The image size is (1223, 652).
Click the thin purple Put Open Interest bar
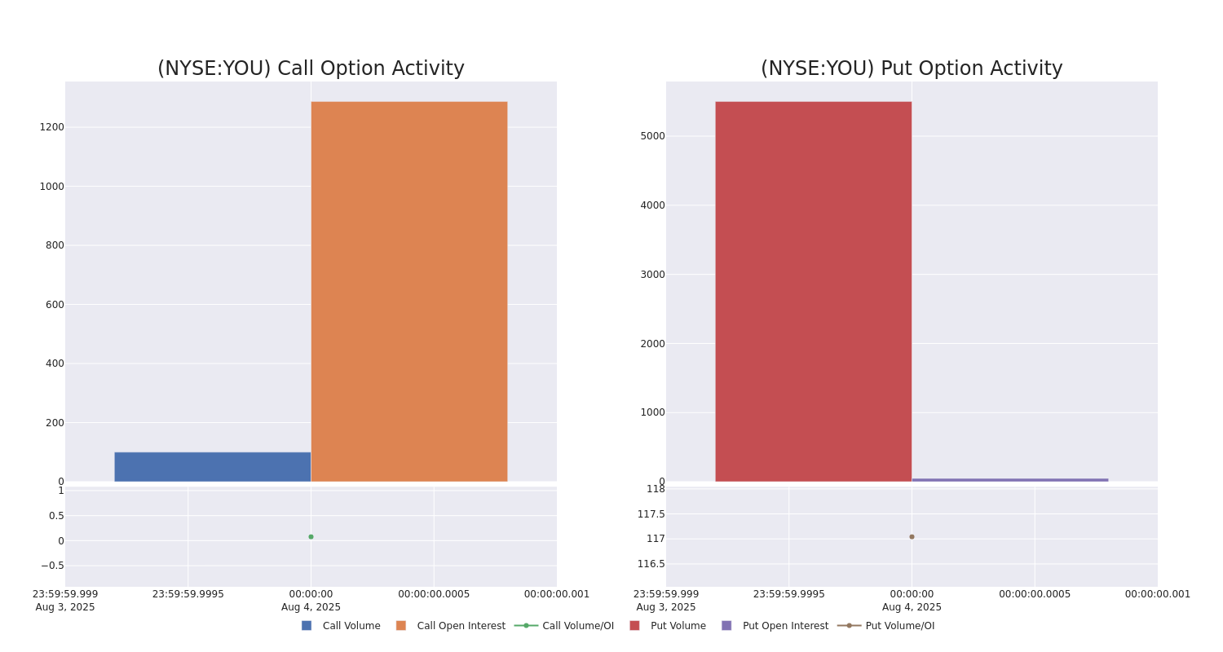point(1009,480)
